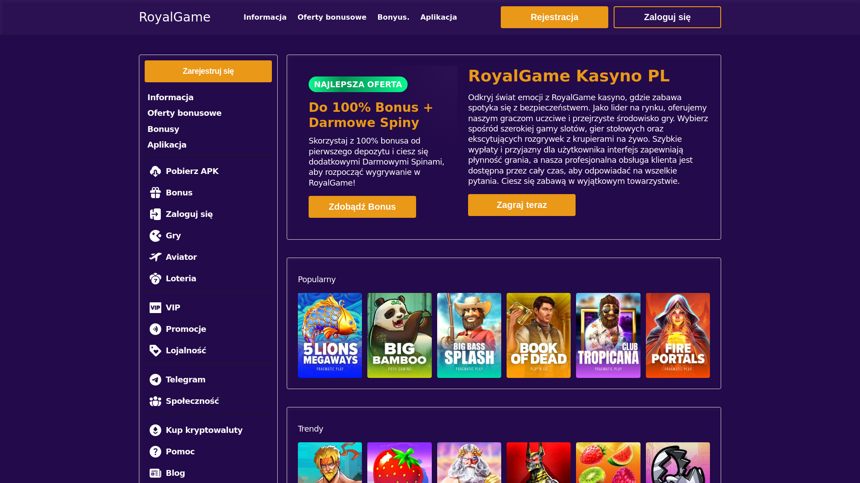Click the Pobierz APK download icon

tap(155, 171)
